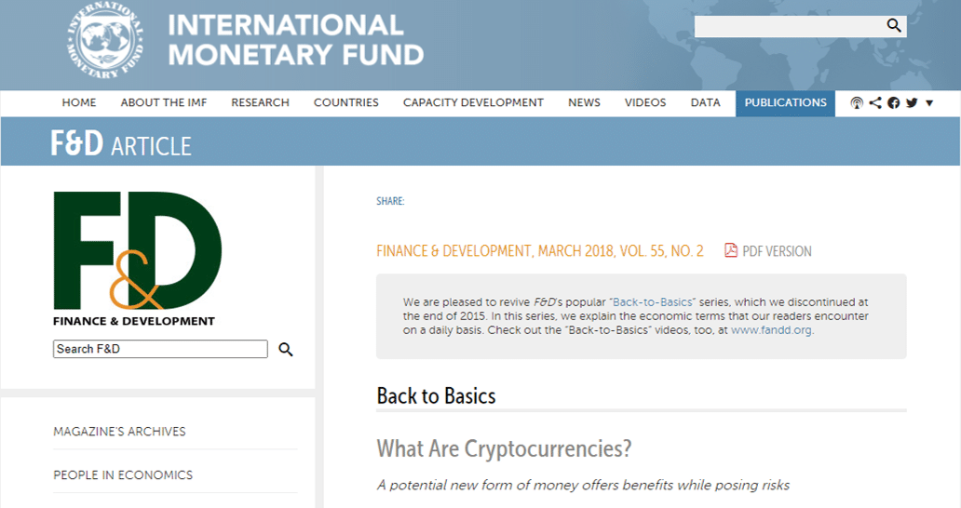The height and width of the screenshot is (508, 961).
Task: Open the podcast icon in the nav bar
Action: click(857, 103)
